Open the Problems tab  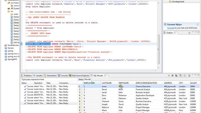(x=26, y=76)
